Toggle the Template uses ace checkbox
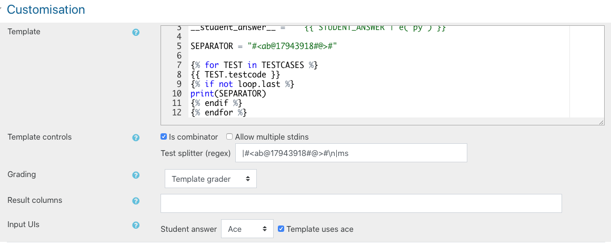611x245 pixels. [x=281, y=229]
